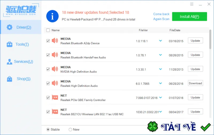Open the Tools(T) tab
This screenshot has width=214, height=135.
21,44
